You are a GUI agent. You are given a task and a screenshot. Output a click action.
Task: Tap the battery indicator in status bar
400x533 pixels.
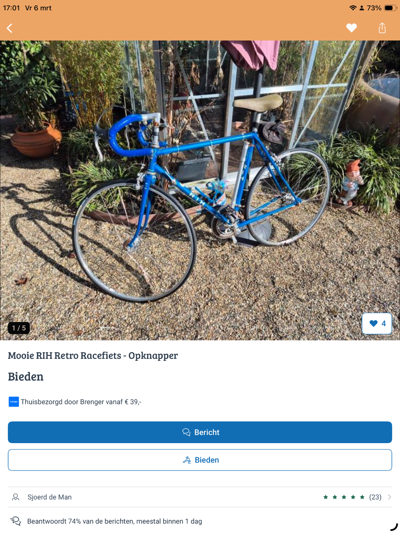point(390,8)
